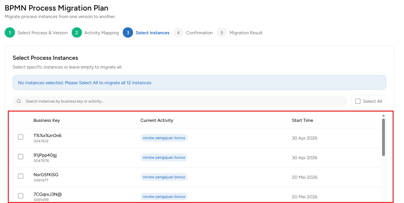Check the T%%x%zrOn6 instance checkbox
The image size is (404, 203).
(21, 137)
